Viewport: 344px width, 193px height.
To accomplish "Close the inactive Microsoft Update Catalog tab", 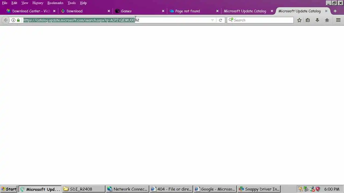I will 272,11.
